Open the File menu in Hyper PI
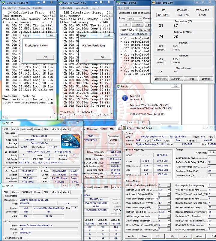Image resolution: width=216 pixels, height=241 pixels. click(120, 8)
